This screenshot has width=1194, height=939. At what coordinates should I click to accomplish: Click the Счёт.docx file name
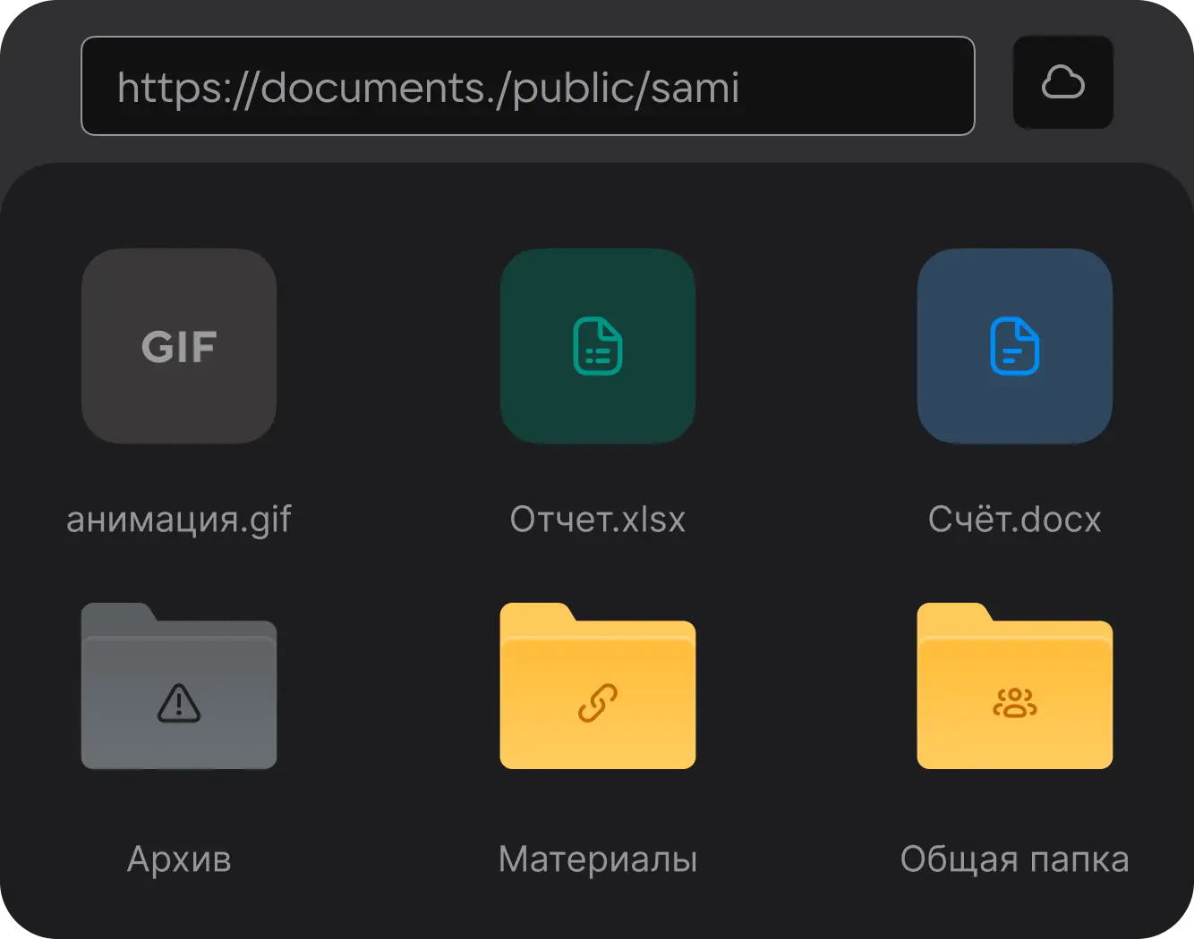point(1014,519)
